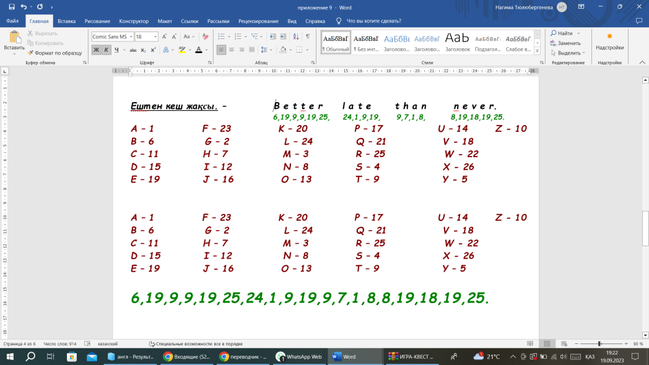Click Заменить replace button
Image resolution: width=649 pixels, height=365 pixels.
[x=565, y=43]
